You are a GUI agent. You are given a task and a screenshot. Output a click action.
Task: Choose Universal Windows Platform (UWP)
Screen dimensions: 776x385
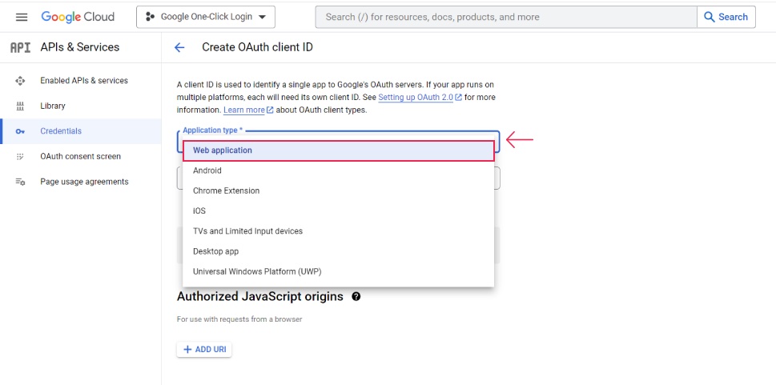(339, 271)
